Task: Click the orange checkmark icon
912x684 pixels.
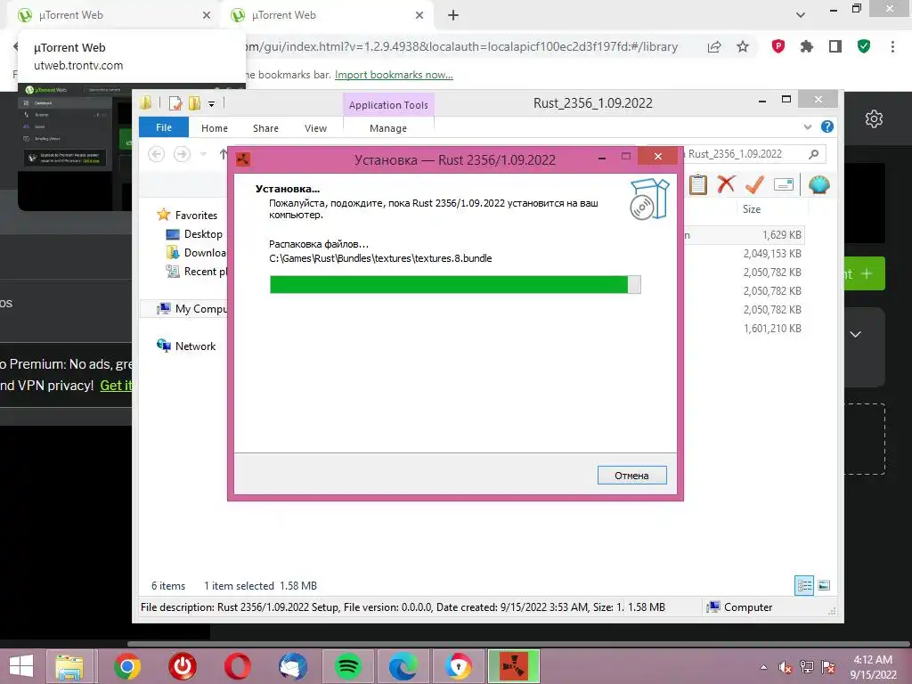Action: [x=755, y=184]
